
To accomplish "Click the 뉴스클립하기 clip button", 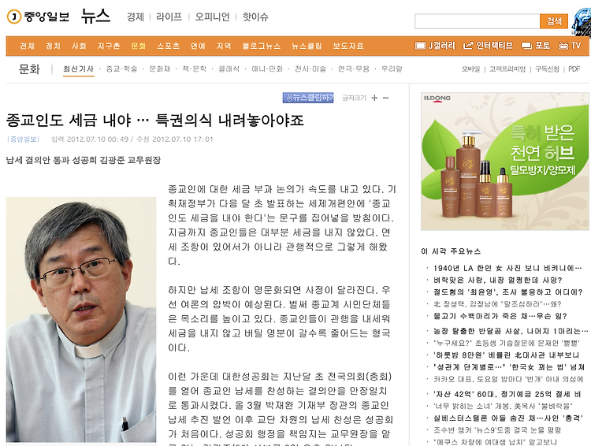I will (x=308, y=98).
